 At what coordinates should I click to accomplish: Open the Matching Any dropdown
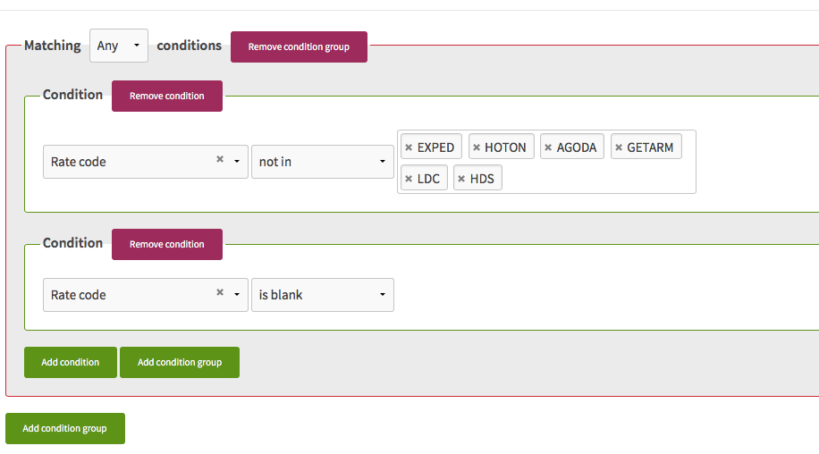pyautogui.click(x=119, y=46)
